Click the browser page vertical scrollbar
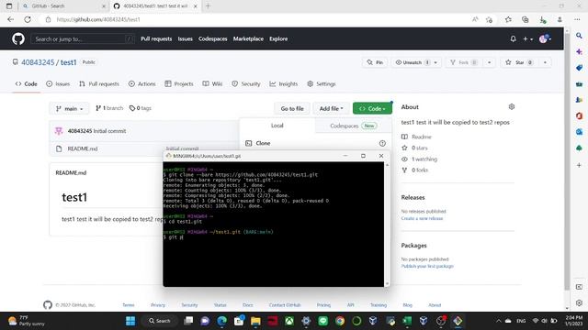The height and width of the screenshot is (330, 588). click(567, 161)
